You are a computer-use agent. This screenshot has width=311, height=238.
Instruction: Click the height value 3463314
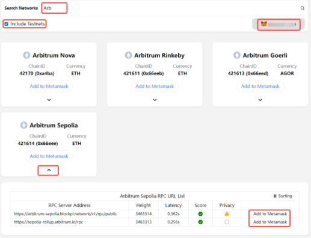(144, 214)
